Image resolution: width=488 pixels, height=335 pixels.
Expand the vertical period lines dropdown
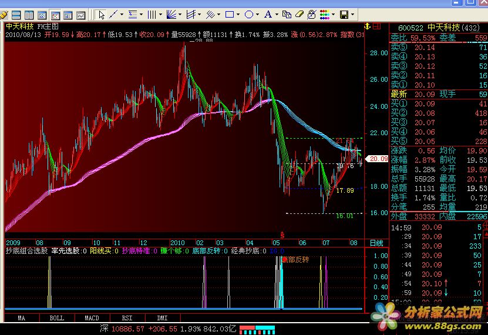coord(160,15)
